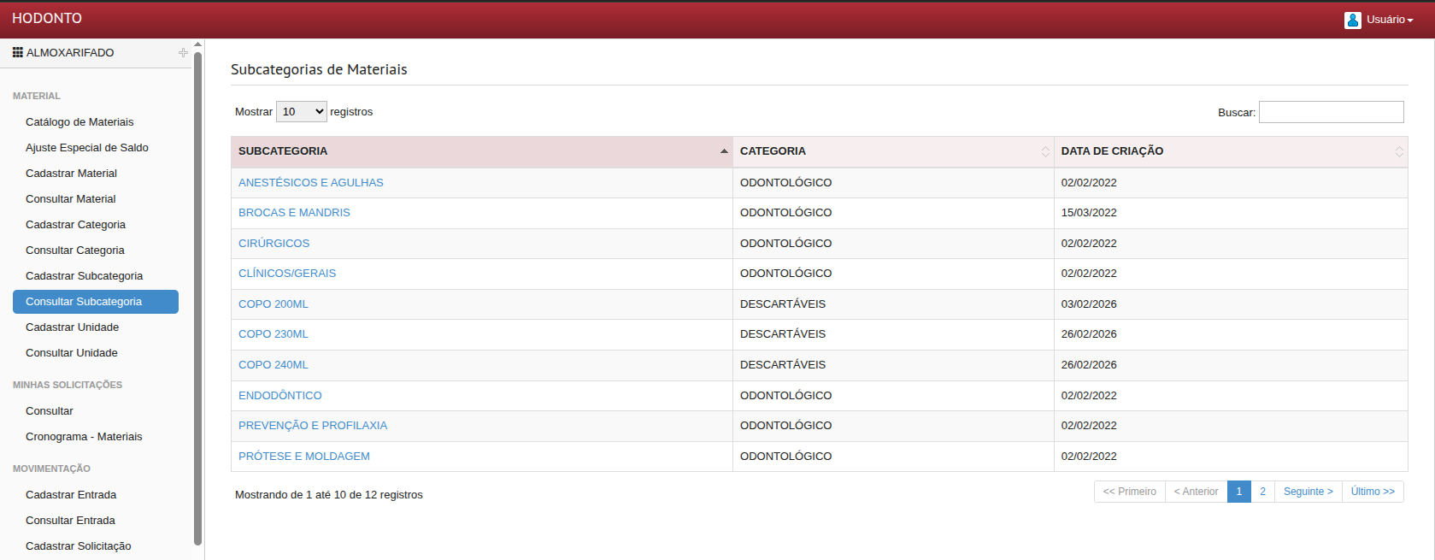This screenshot has width=1435, height=560.
Task: Click the Seguinte pagination button
Action: point(1308,492)
